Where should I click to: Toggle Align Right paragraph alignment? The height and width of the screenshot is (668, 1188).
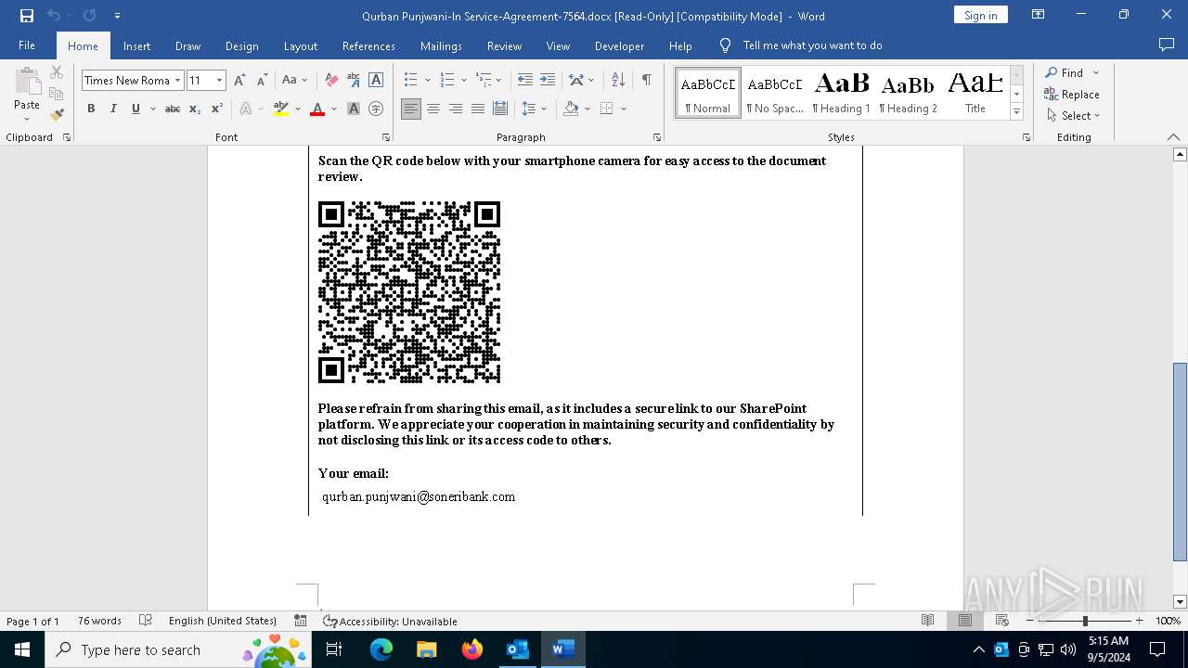[x=456, y=109]
